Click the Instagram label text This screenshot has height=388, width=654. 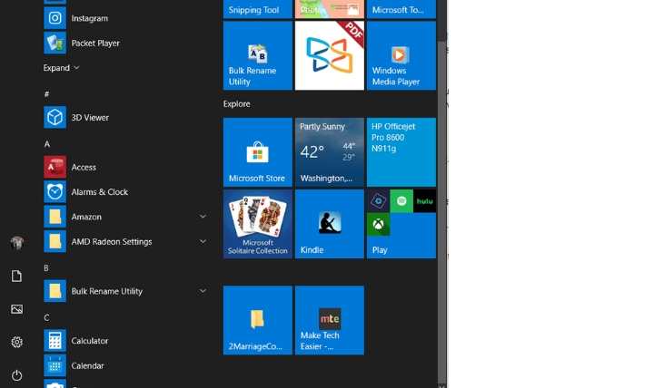[90, 18]
